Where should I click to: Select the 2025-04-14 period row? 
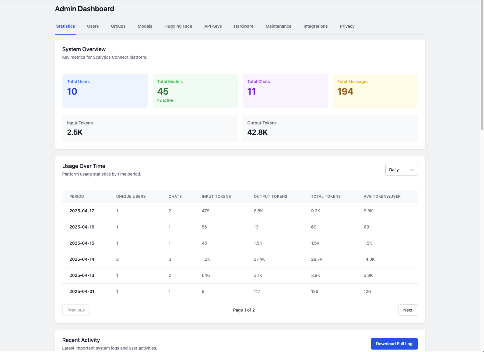pos(240,259)
